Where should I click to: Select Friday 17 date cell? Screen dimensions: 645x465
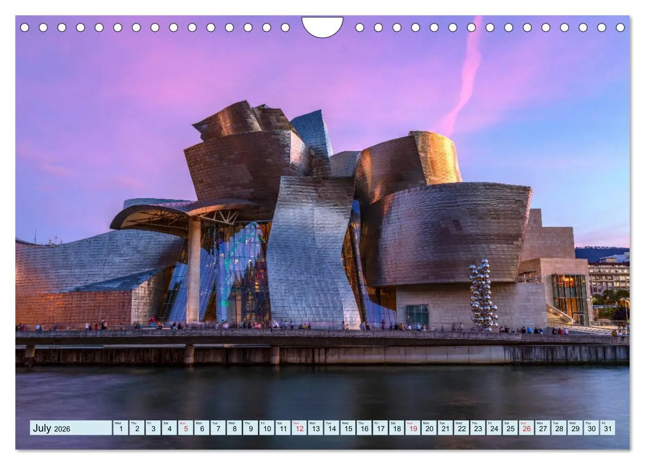click(380, 428)
